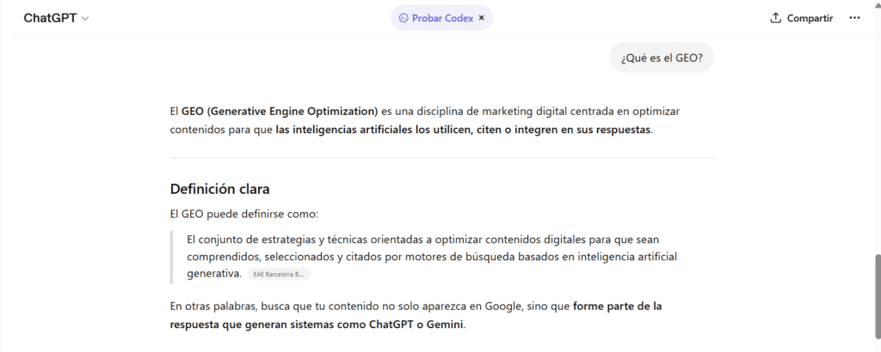Click the Codex icon in the pill
Screen dimensions: 881x352
pos(404,17)
